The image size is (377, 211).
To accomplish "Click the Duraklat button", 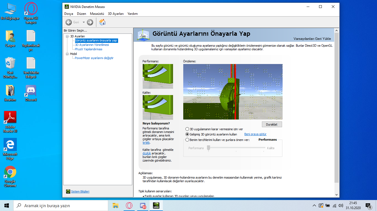I will click(272, 124).
